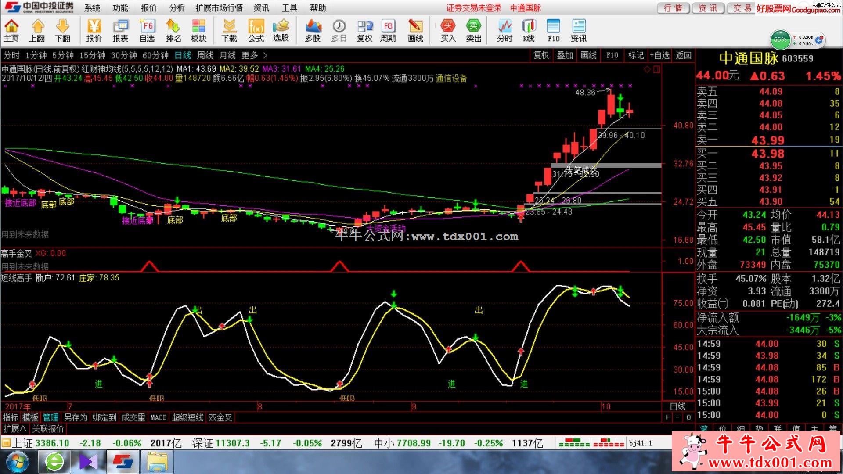Switch to the 60分钟 period tab
Viewport: 843px width, 474px height.
156,55
